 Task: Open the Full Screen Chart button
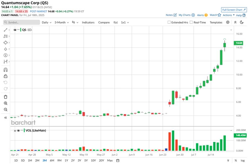[x=234, y=10]
